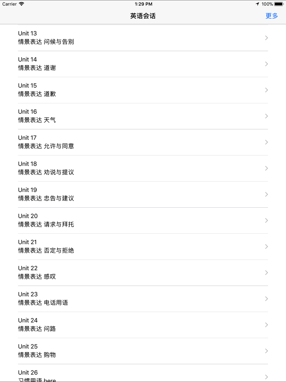Tap chevron arrow on Unit 16 row
This screenshot has width=286, height=382.
[x=266, y=116]
